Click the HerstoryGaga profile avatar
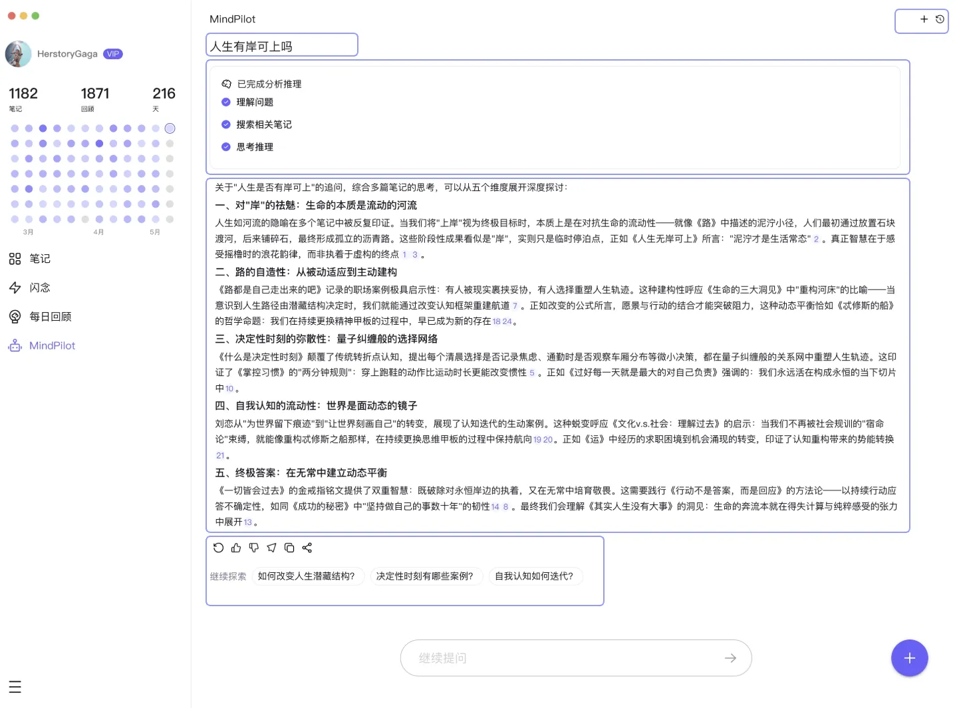This screenshot has height=708, width=963. (19, 54)
